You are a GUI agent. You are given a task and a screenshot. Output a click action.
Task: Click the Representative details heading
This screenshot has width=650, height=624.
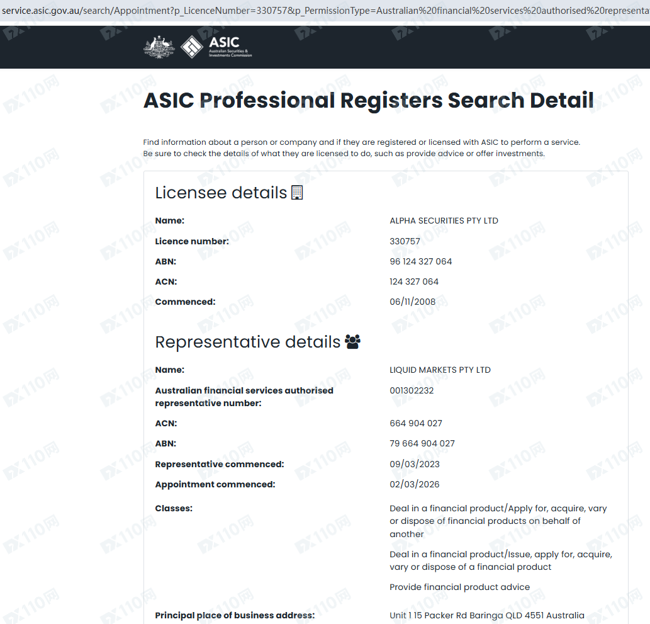point(247,343)
